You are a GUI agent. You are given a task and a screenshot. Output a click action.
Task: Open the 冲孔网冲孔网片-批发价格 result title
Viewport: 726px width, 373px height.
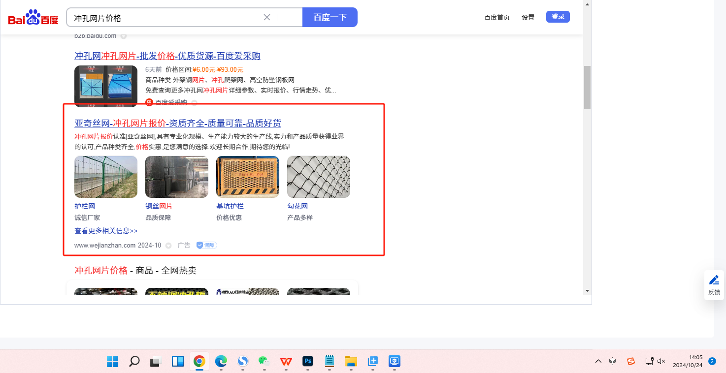coord(167,56)
